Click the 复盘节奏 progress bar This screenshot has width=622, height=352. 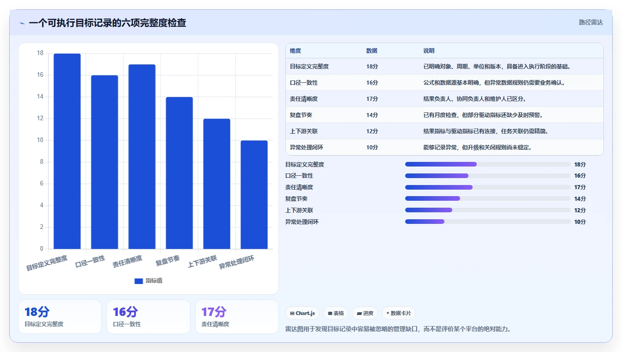488,198
